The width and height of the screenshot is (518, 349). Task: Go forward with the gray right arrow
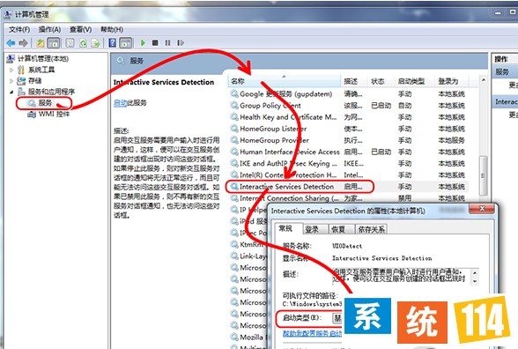pos(23,43)
